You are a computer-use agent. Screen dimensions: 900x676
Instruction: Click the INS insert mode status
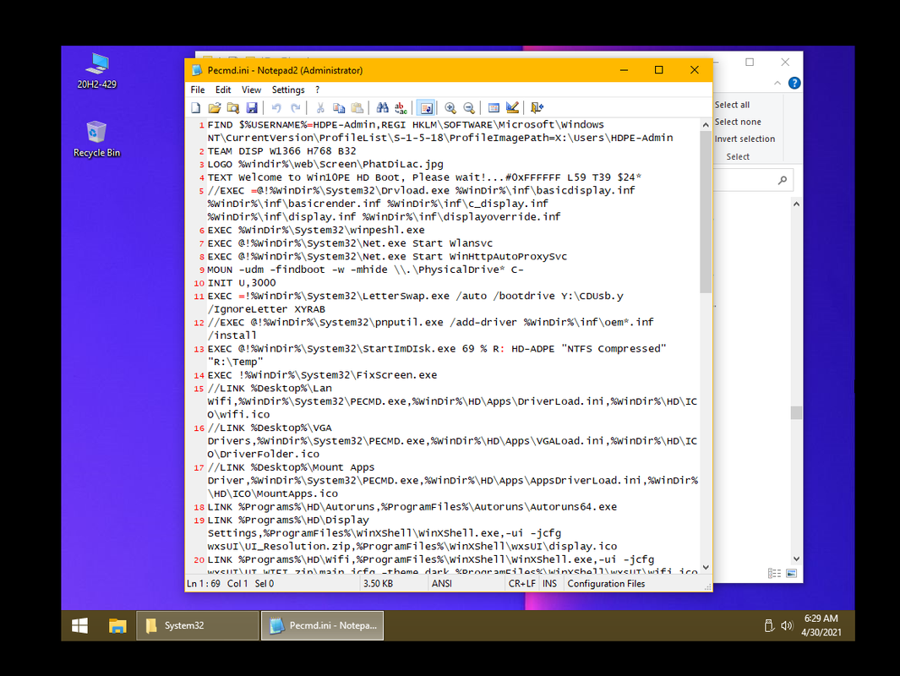point(549,584)
